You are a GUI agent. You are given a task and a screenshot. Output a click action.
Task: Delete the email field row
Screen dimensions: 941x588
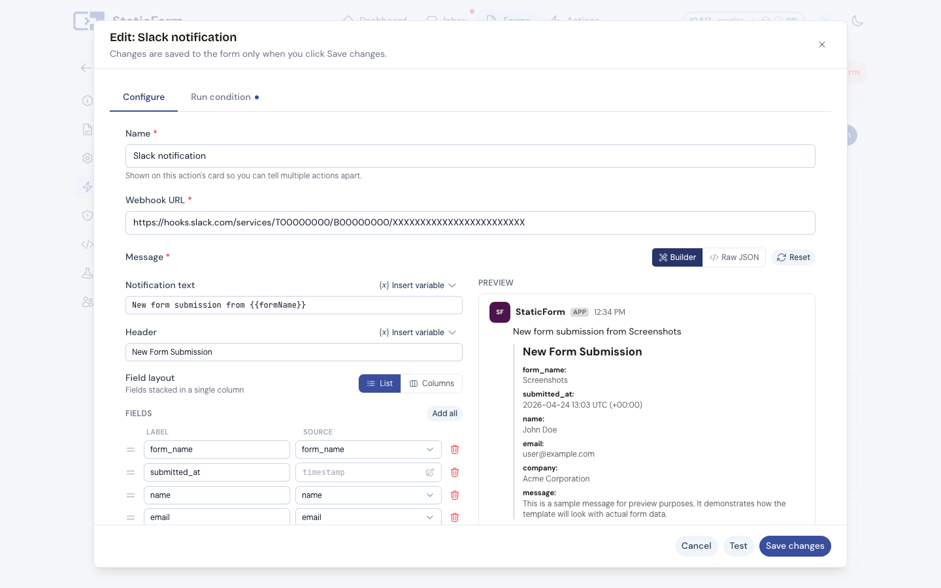pyautogui.click(x=455, y=517)
